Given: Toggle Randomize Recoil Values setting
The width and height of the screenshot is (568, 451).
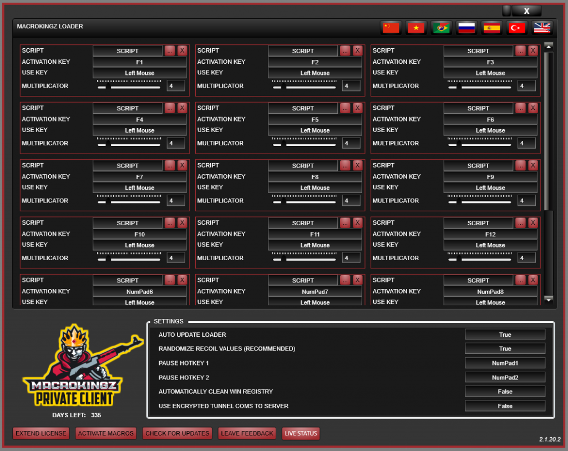Looking at the screenshot, I should pyautogui.click(x=505, y=348).
